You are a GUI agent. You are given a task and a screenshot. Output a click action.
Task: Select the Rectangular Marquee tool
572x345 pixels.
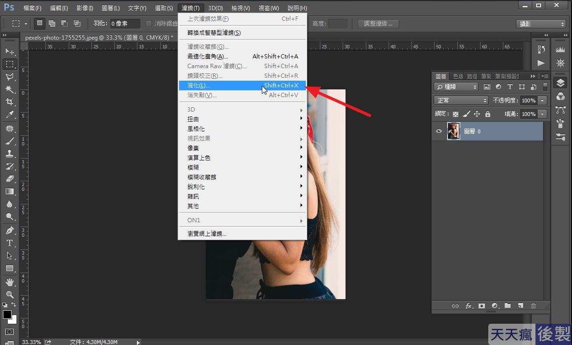coord(10,64)
